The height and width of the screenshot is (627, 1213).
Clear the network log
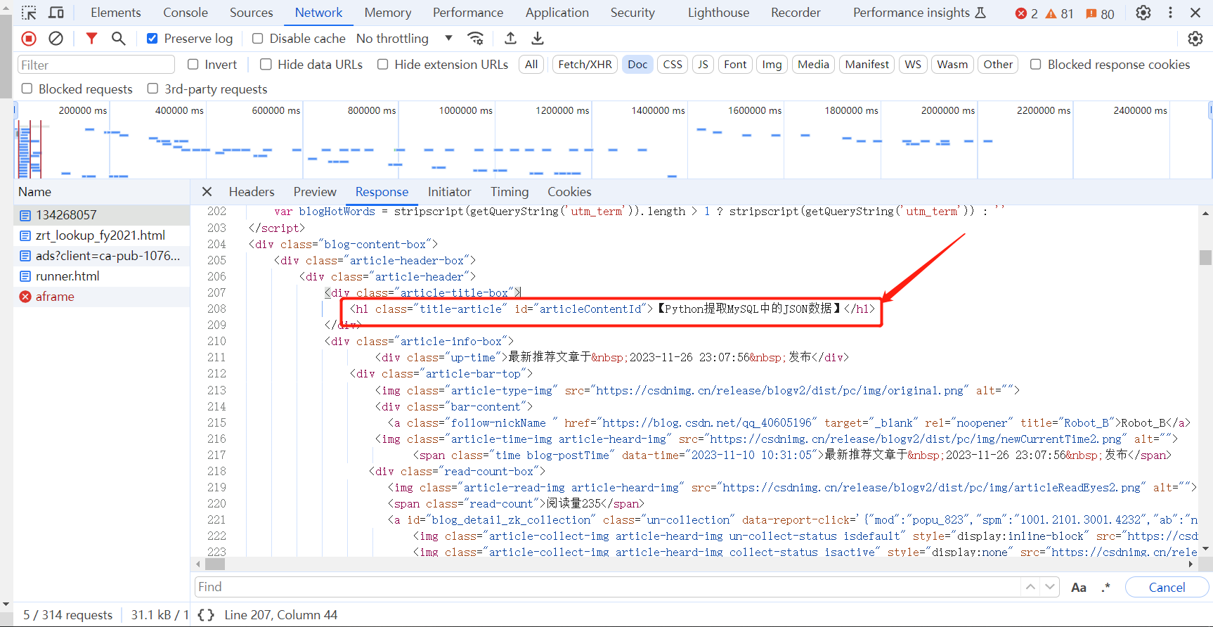pos(56,39)
